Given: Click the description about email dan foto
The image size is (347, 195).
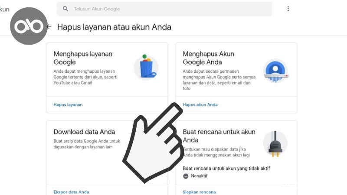Looking at the screenshot, I should point(219,80).
